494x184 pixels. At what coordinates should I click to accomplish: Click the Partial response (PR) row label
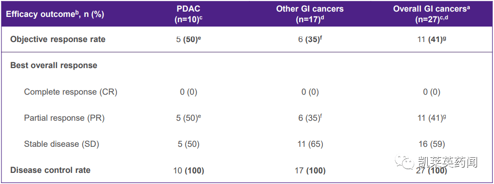pyautogui.click(x=64, y=118)
